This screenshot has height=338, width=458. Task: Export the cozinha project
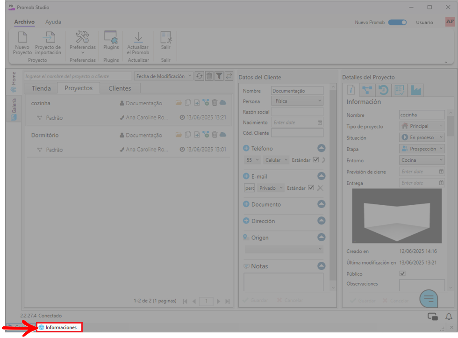[197, 102]
